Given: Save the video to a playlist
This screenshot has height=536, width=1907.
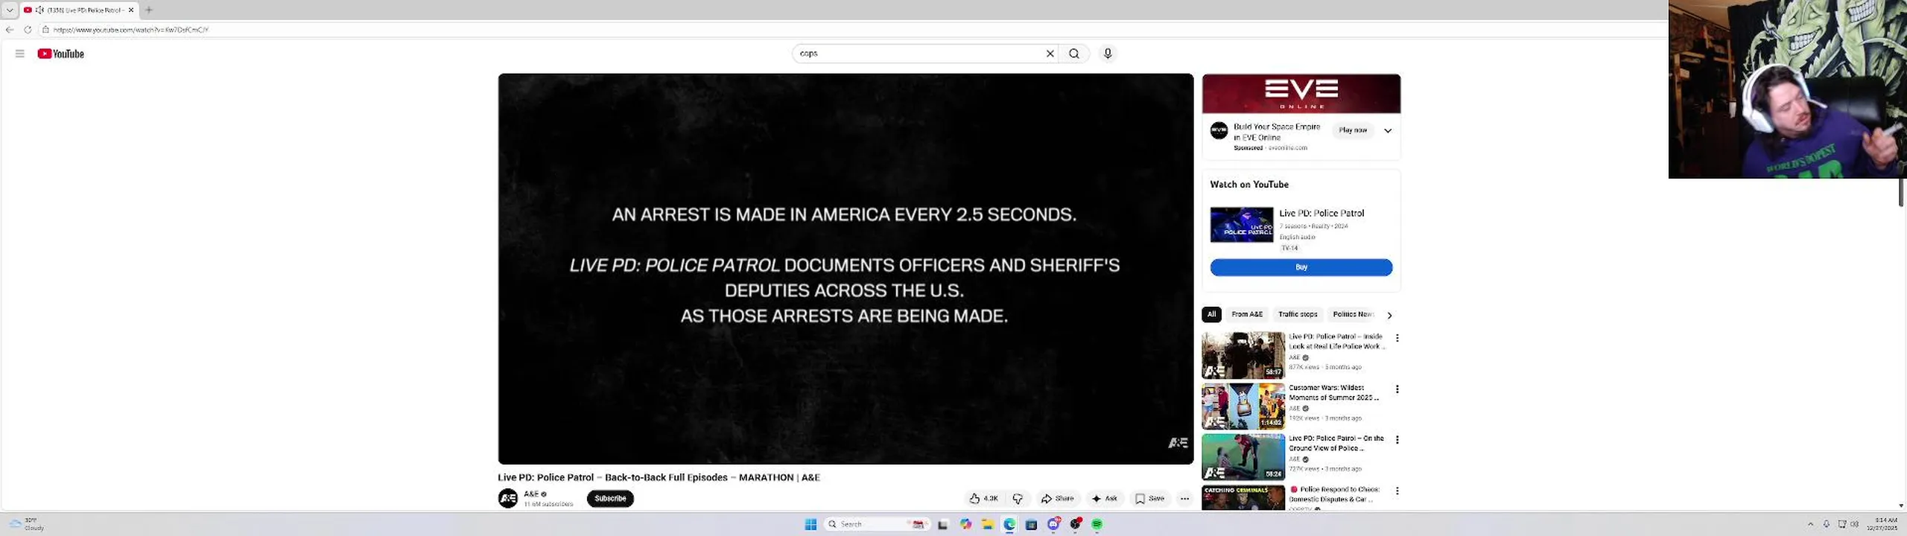Looking at the screenshot, I should (x=1149, y=499).
